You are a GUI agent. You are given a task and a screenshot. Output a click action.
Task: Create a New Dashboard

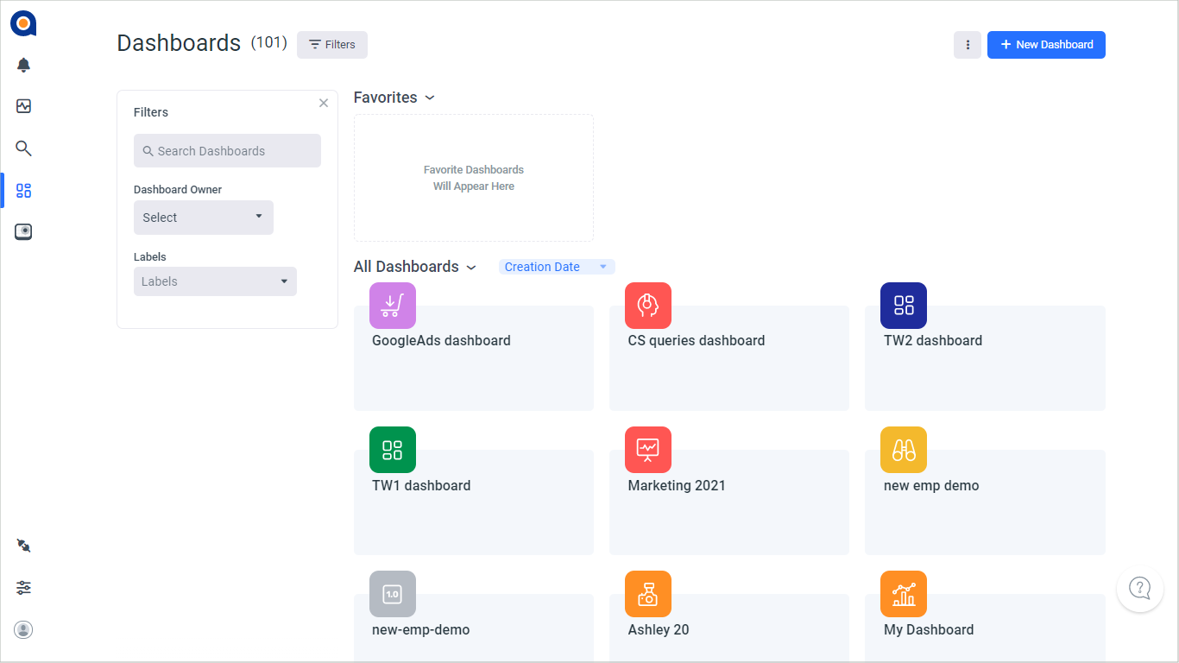click(x=1046, y=45)
